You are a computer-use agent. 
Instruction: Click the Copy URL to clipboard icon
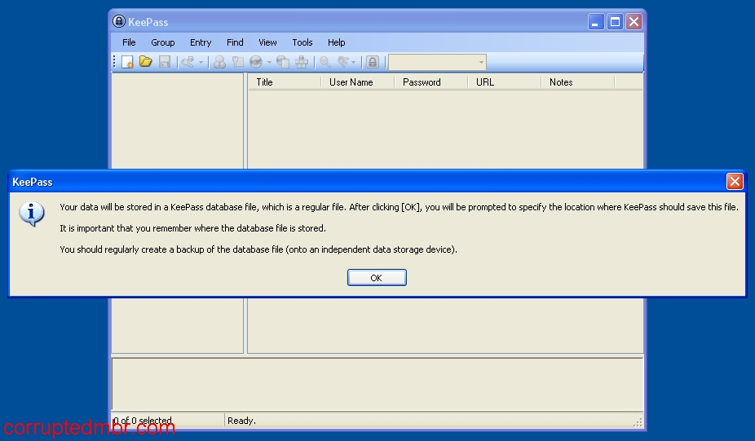tap(283, 62)
